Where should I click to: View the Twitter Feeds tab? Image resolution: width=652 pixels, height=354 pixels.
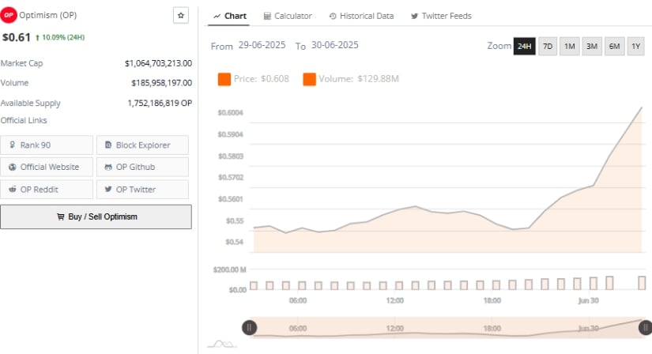[441, 16]
